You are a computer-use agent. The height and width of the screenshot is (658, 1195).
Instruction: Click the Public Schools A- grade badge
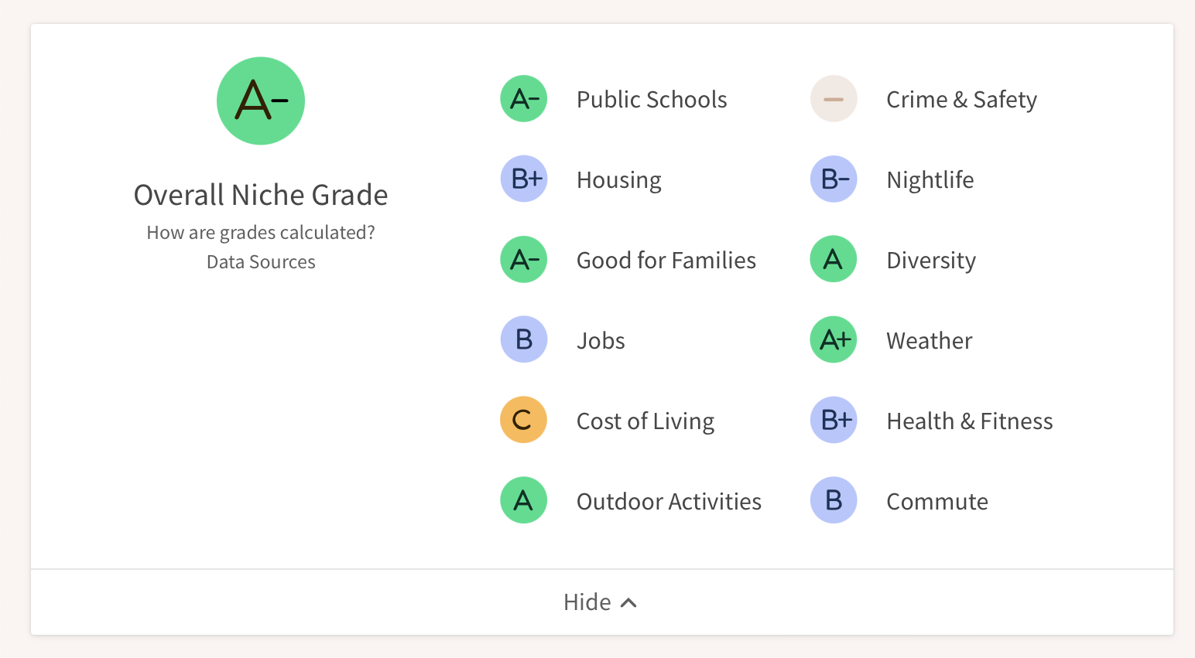tap(524, 99)
